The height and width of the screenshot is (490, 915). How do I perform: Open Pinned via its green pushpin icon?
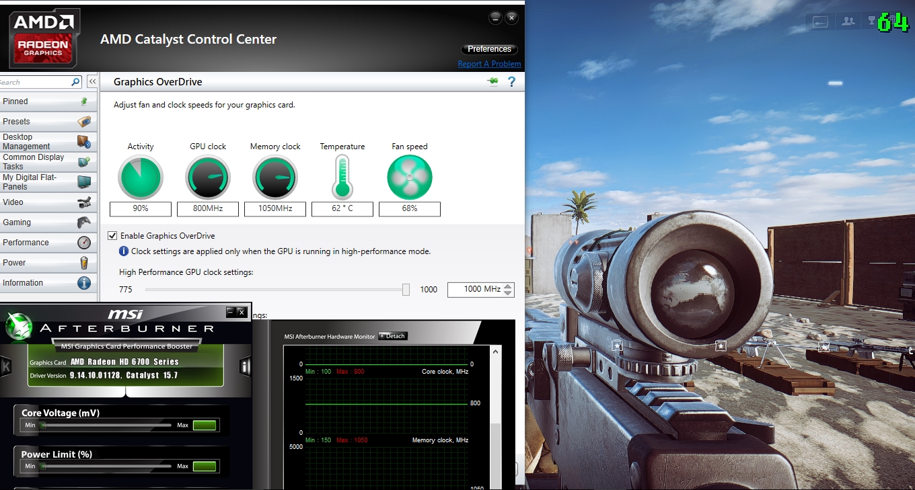pyautogui.click(x=83, y=101)
